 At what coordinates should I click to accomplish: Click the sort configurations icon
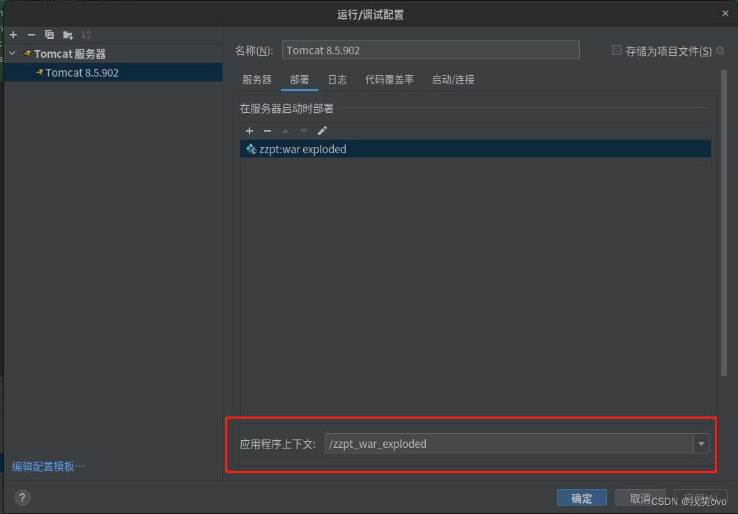(85, 34)
